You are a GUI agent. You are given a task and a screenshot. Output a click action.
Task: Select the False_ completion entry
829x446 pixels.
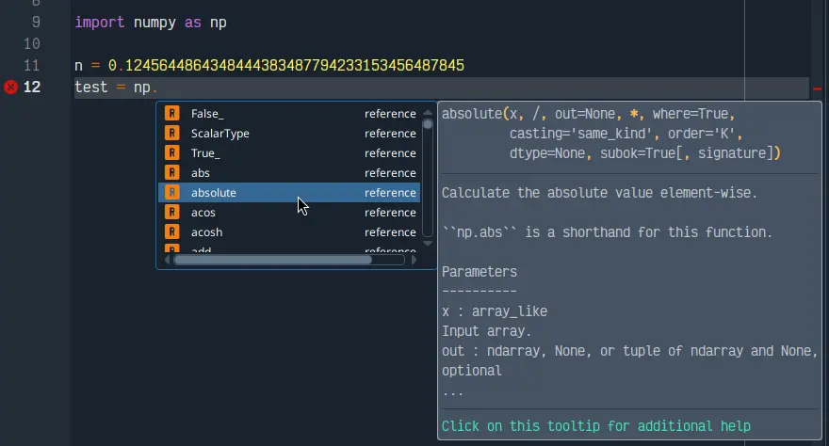(x=289, y=114)
